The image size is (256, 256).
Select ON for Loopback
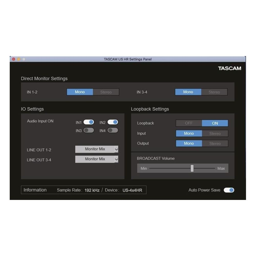click(215, 123)
